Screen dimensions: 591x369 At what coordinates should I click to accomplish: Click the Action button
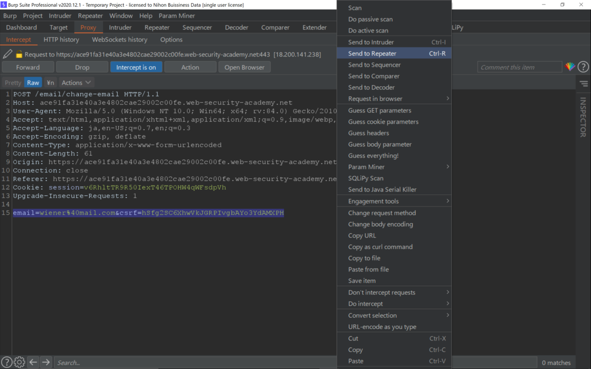point(190,67)
